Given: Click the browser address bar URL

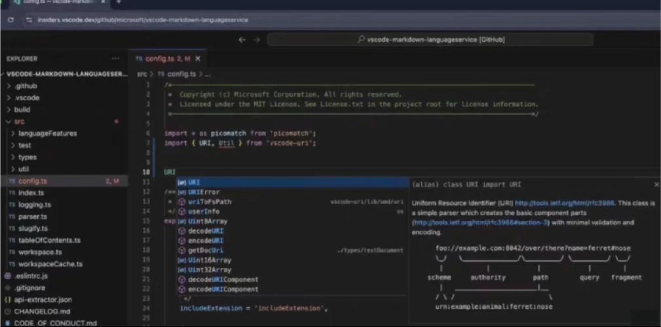Looking at the screenshot, I should point(143,20).
